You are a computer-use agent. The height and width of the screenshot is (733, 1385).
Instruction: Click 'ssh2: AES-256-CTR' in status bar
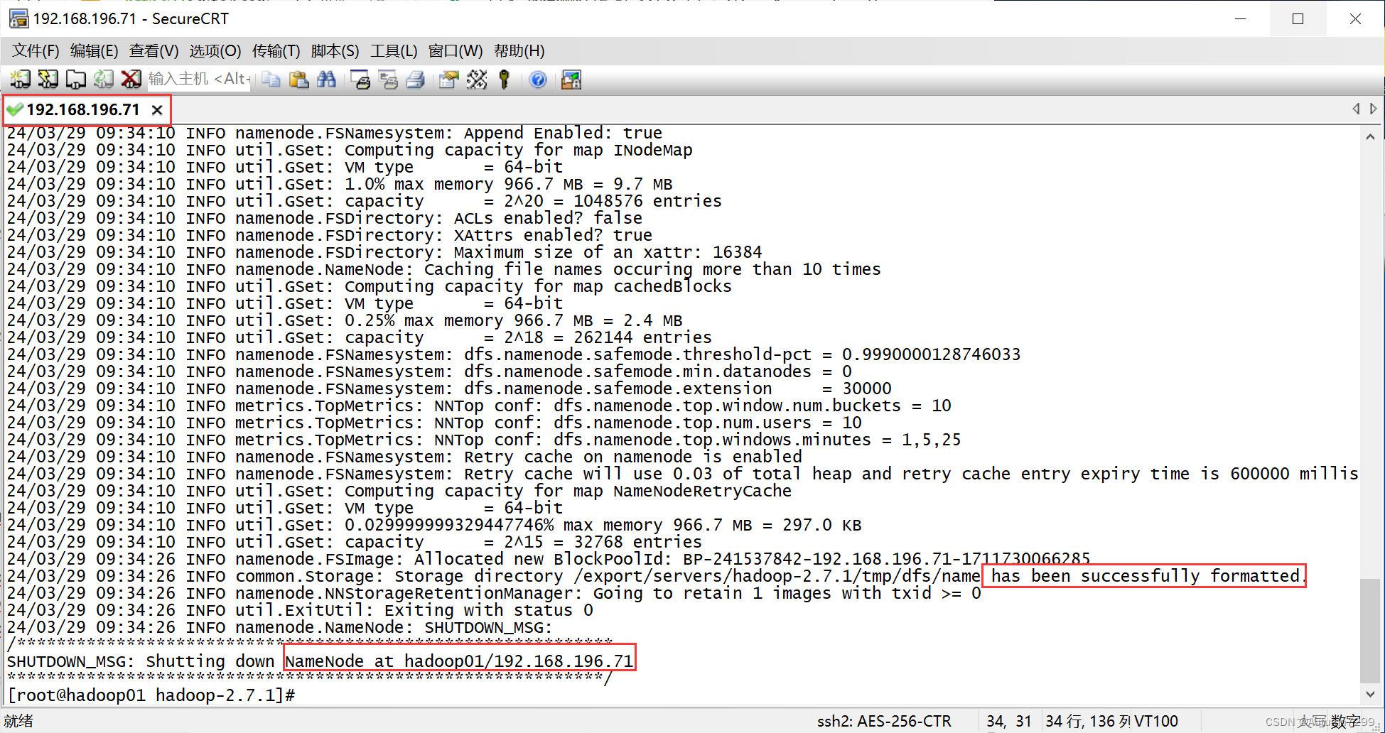click(884, 721)
